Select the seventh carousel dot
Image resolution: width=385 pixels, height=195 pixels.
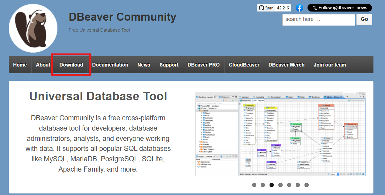(307, 185)
